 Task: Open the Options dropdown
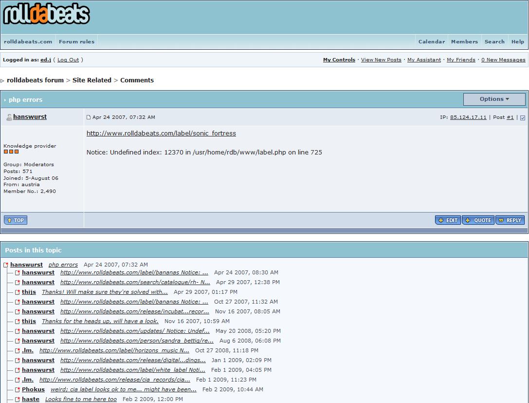(494, 99)
